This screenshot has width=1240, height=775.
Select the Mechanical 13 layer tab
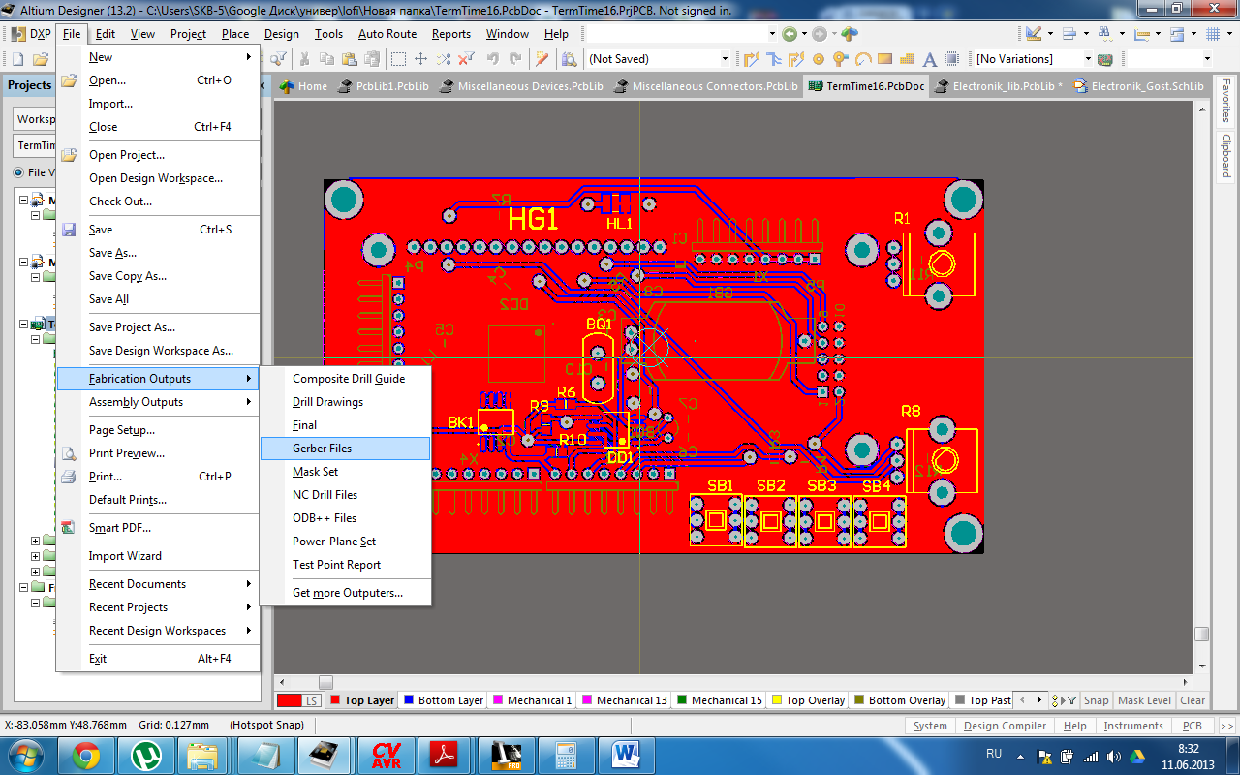(x=623, y=700)
